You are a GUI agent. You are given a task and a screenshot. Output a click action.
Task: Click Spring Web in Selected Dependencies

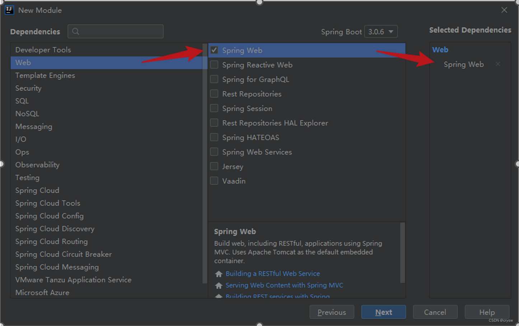click(464, 65)
